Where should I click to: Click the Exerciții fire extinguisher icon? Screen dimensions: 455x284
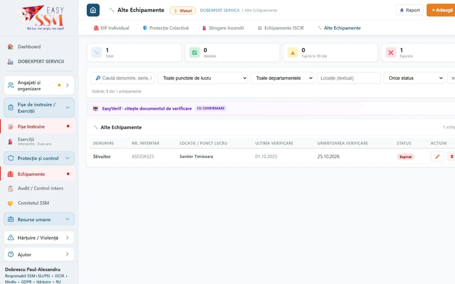(x=11, y=142)
